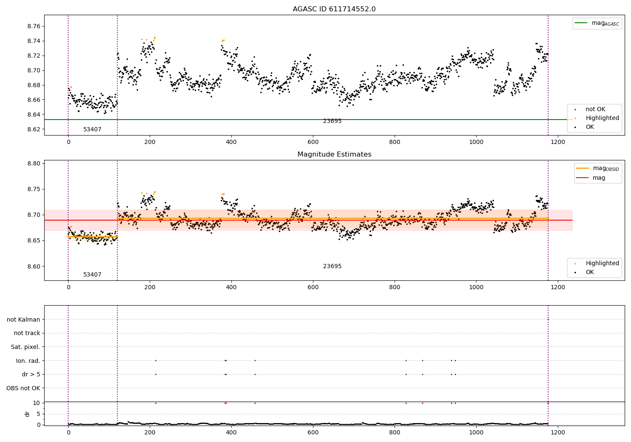Click "OK" in the Magnitude Estimates lower legend
The height and width of the screenshot is (442, 631).
coord(590,272)
